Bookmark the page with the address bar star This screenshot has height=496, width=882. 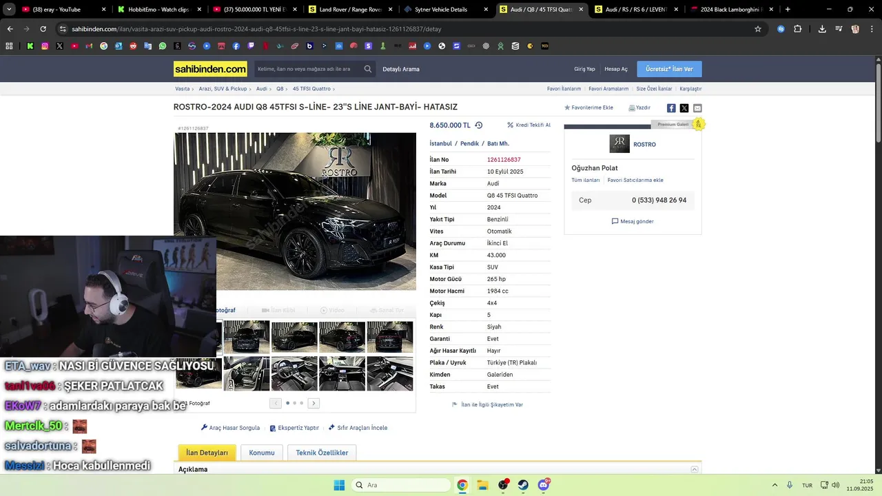pyautogui.click(x=758, y=29)
